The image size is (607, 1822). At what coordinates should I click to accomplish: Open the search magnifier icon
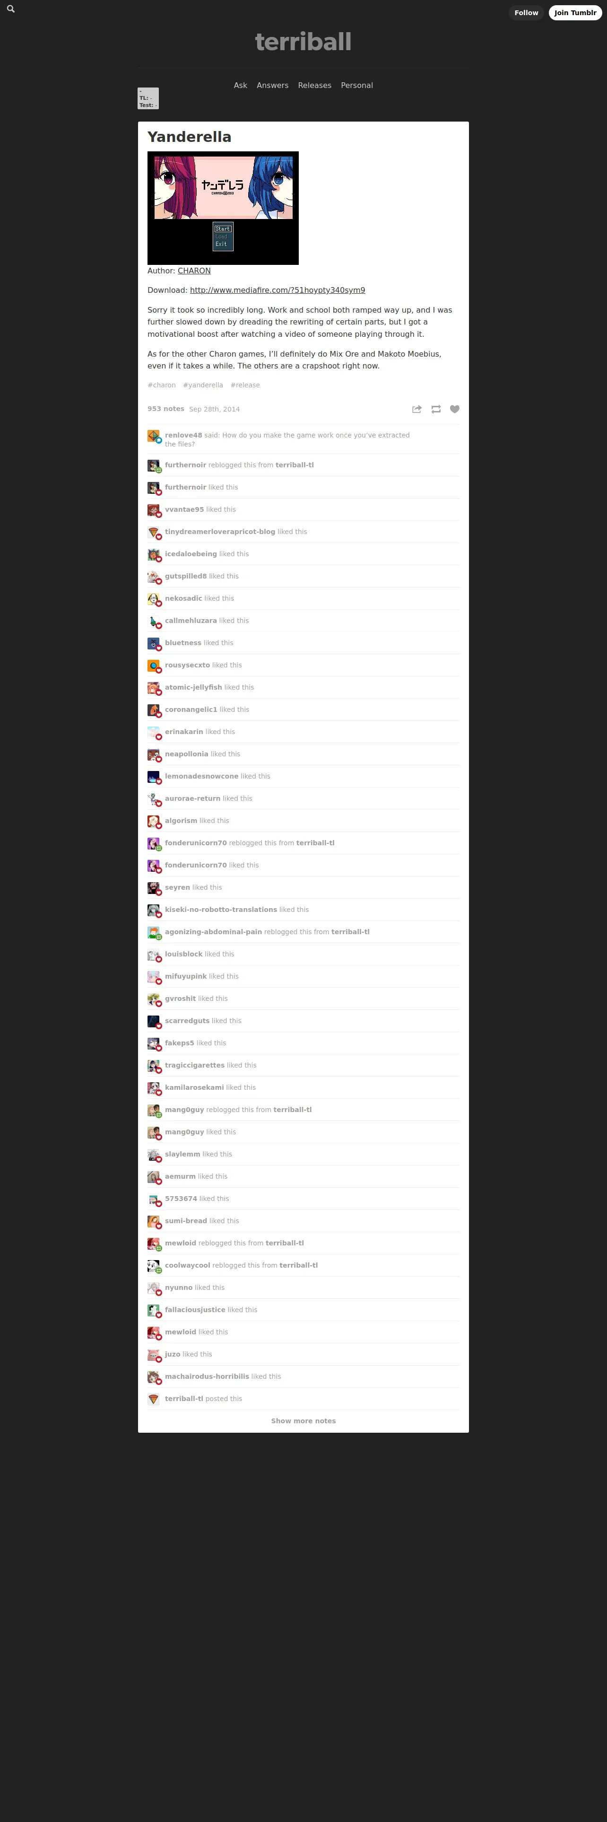pyautogui.click(x=10, y=9)
